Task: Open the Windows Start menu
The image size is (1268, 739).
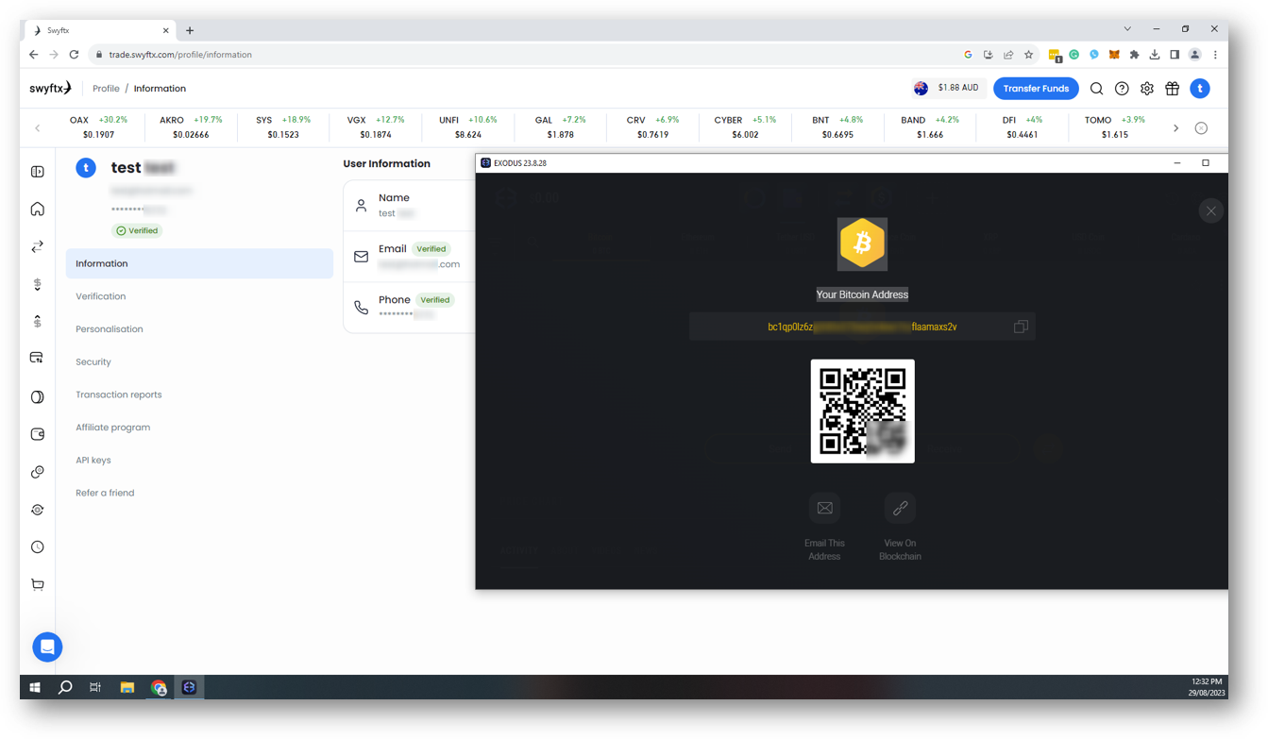Action: click(35, 687)
